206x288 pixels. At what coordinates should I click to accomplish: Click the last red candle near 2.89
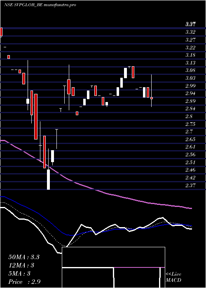(152, 98)
